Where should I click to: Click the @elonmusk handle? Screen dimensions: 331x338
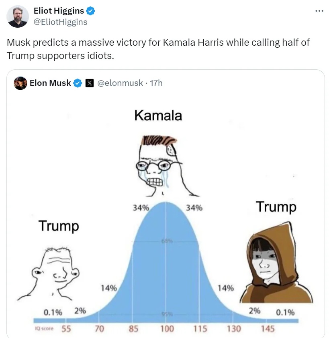coord(120,83)
